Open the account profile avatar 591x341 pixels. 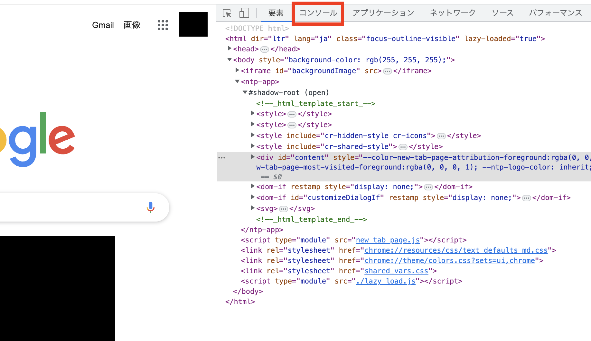point(193,24)
